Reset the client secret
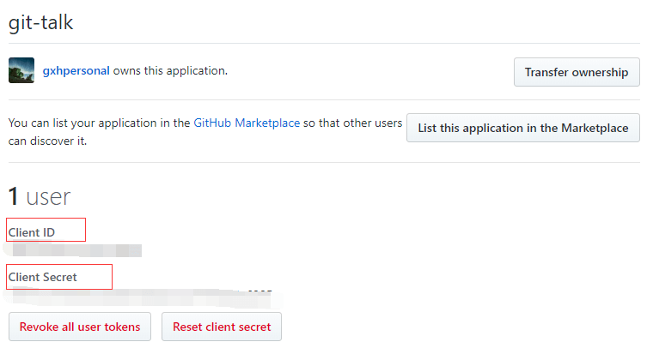 (x=222, y=327)
